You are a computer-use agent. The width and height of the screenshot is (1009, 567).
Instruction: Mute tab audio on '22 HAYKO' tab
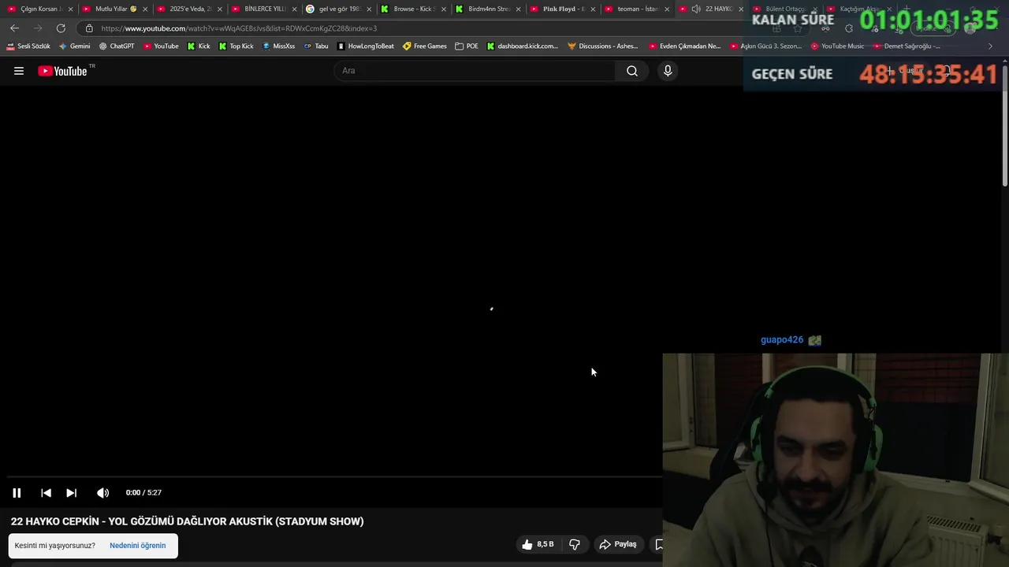[696, 9]
